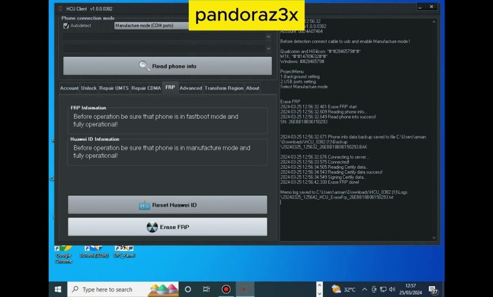The width and height of the screenshot is (493, 297).
Task: Open the About tab
Action: coord(253,88)
